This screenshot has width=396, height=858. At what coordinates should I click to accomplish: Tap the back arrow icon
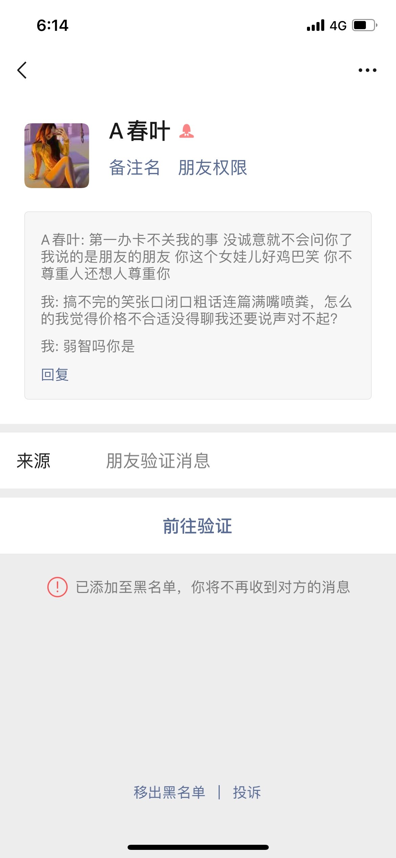tap(22, 70)
